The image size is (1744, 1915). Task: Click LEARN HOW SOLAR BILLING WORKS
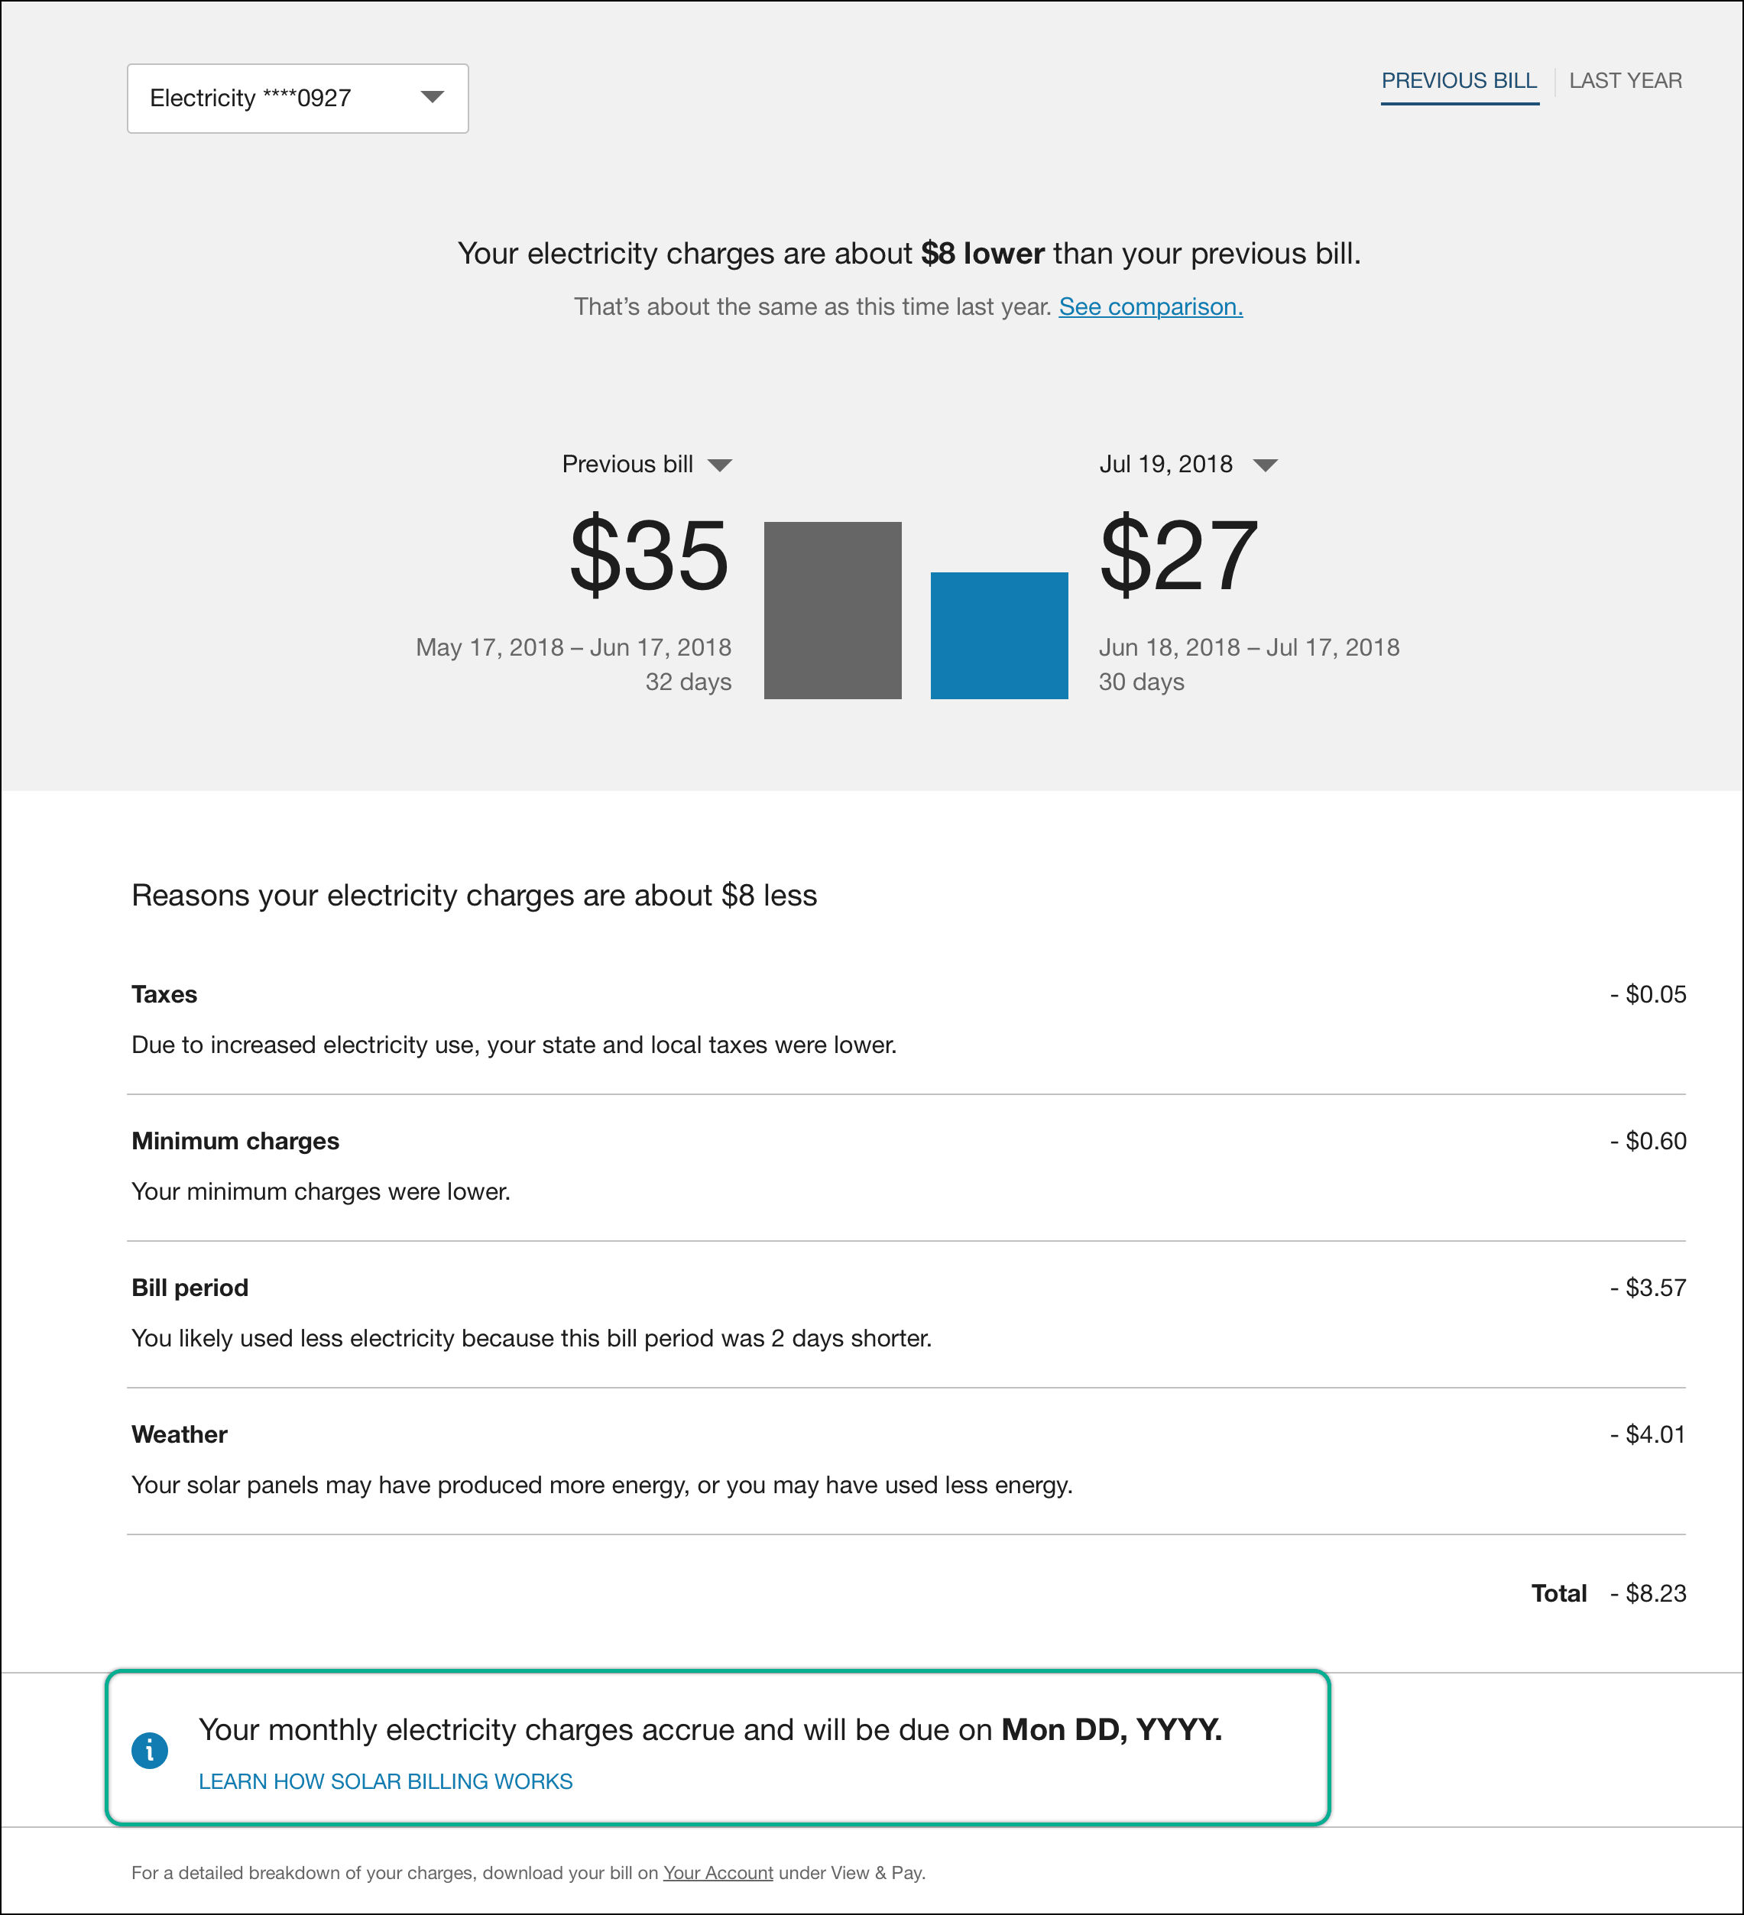point(386,1782)
